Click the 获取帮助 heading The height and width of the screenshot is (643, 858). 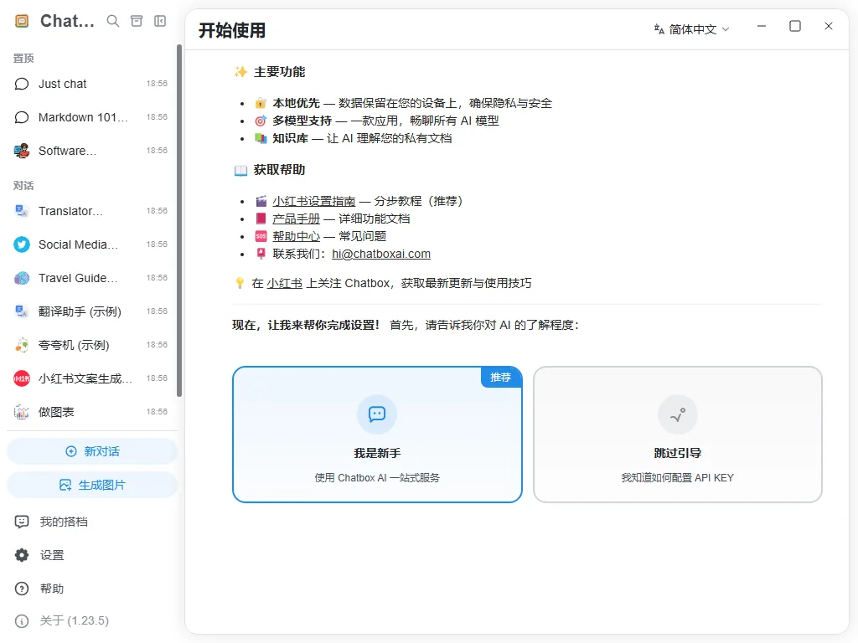point(279,170)
